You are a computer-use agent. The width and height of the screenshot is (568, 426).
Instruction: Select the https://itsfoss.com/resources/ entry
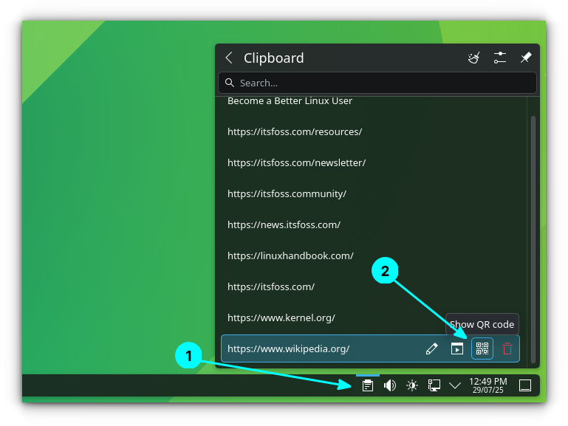point(295,131)
